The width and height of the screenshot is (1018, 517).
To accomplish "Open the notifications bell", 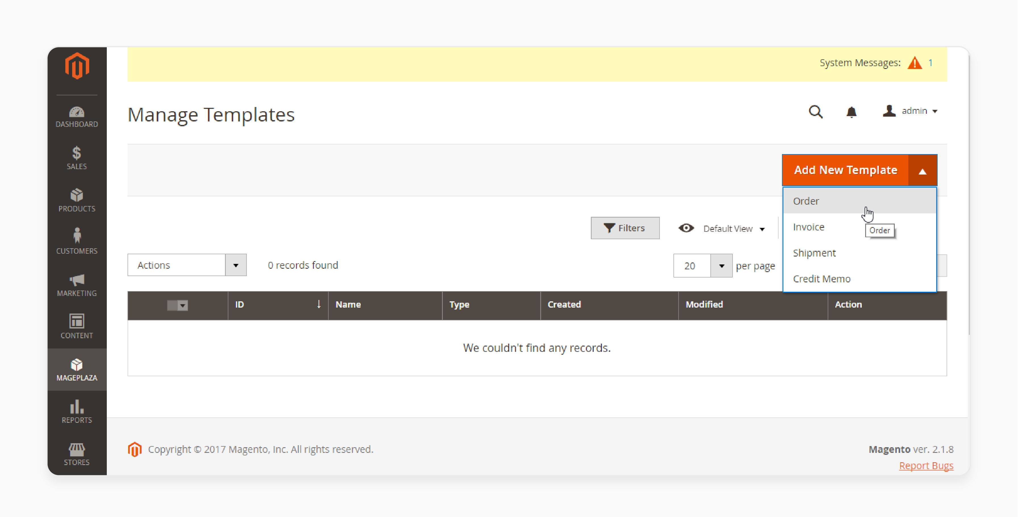I will 852,112.
